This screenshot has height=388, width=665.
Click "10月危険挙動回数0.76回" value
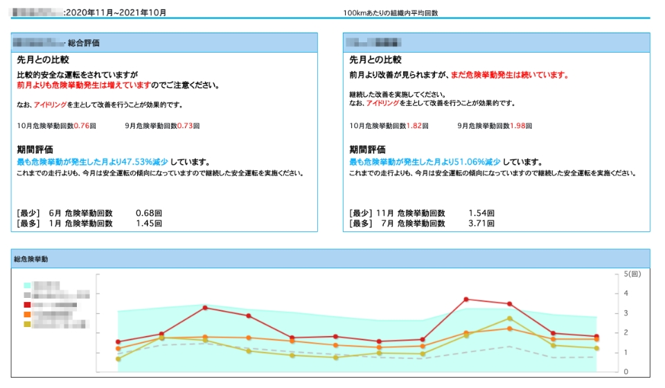coord(56,126)
